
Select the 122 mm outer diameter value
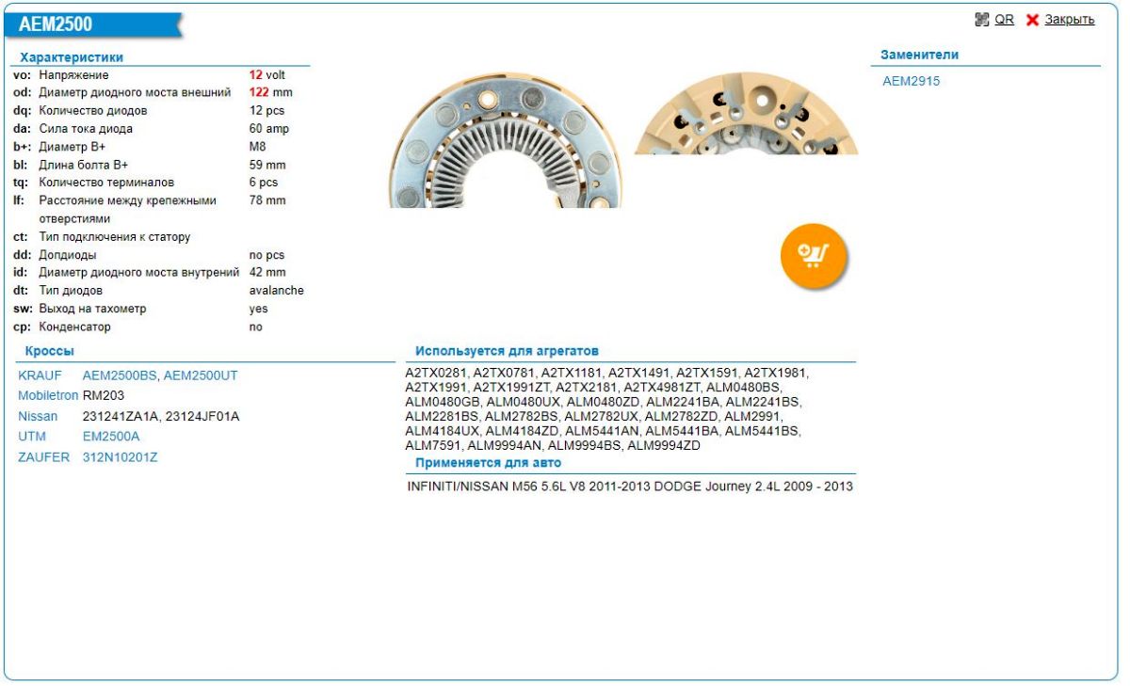(271, 93)
